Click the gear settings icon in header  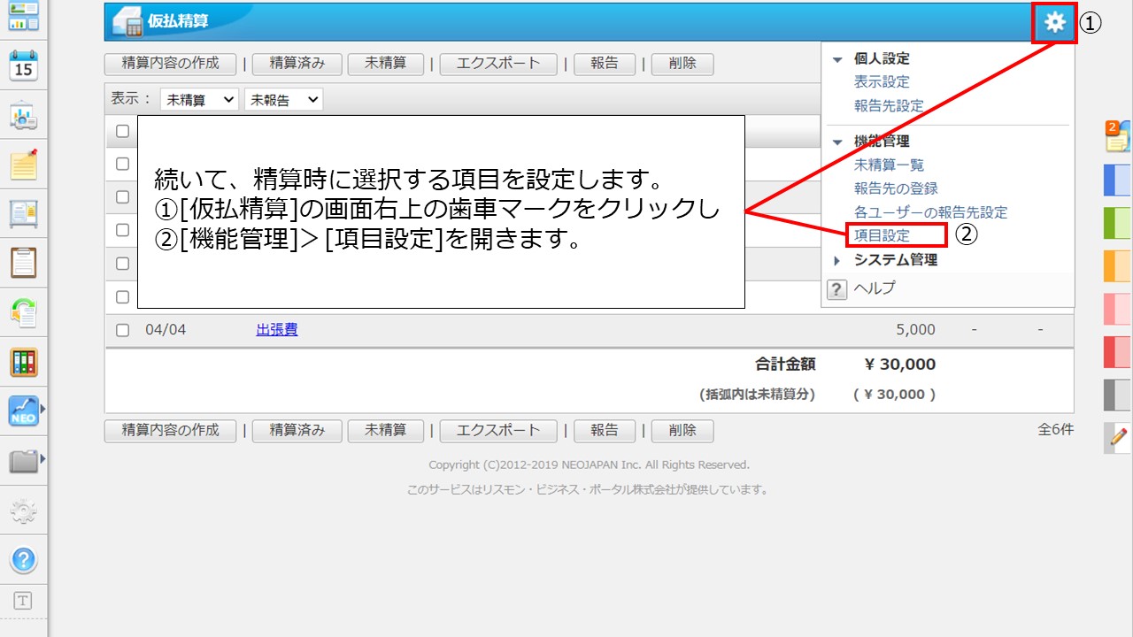click(x=1054, y=23)
